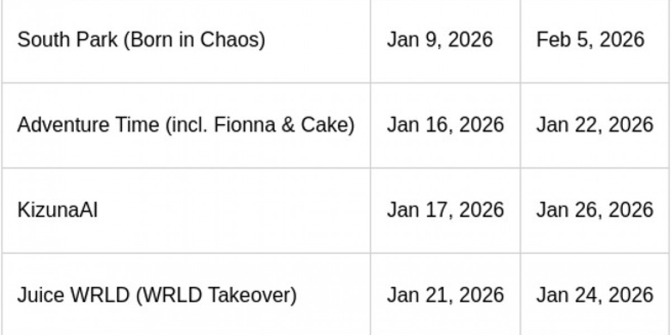Click the Jan 16, 2026 date cell
671x335 pixels.
[445, 125]
